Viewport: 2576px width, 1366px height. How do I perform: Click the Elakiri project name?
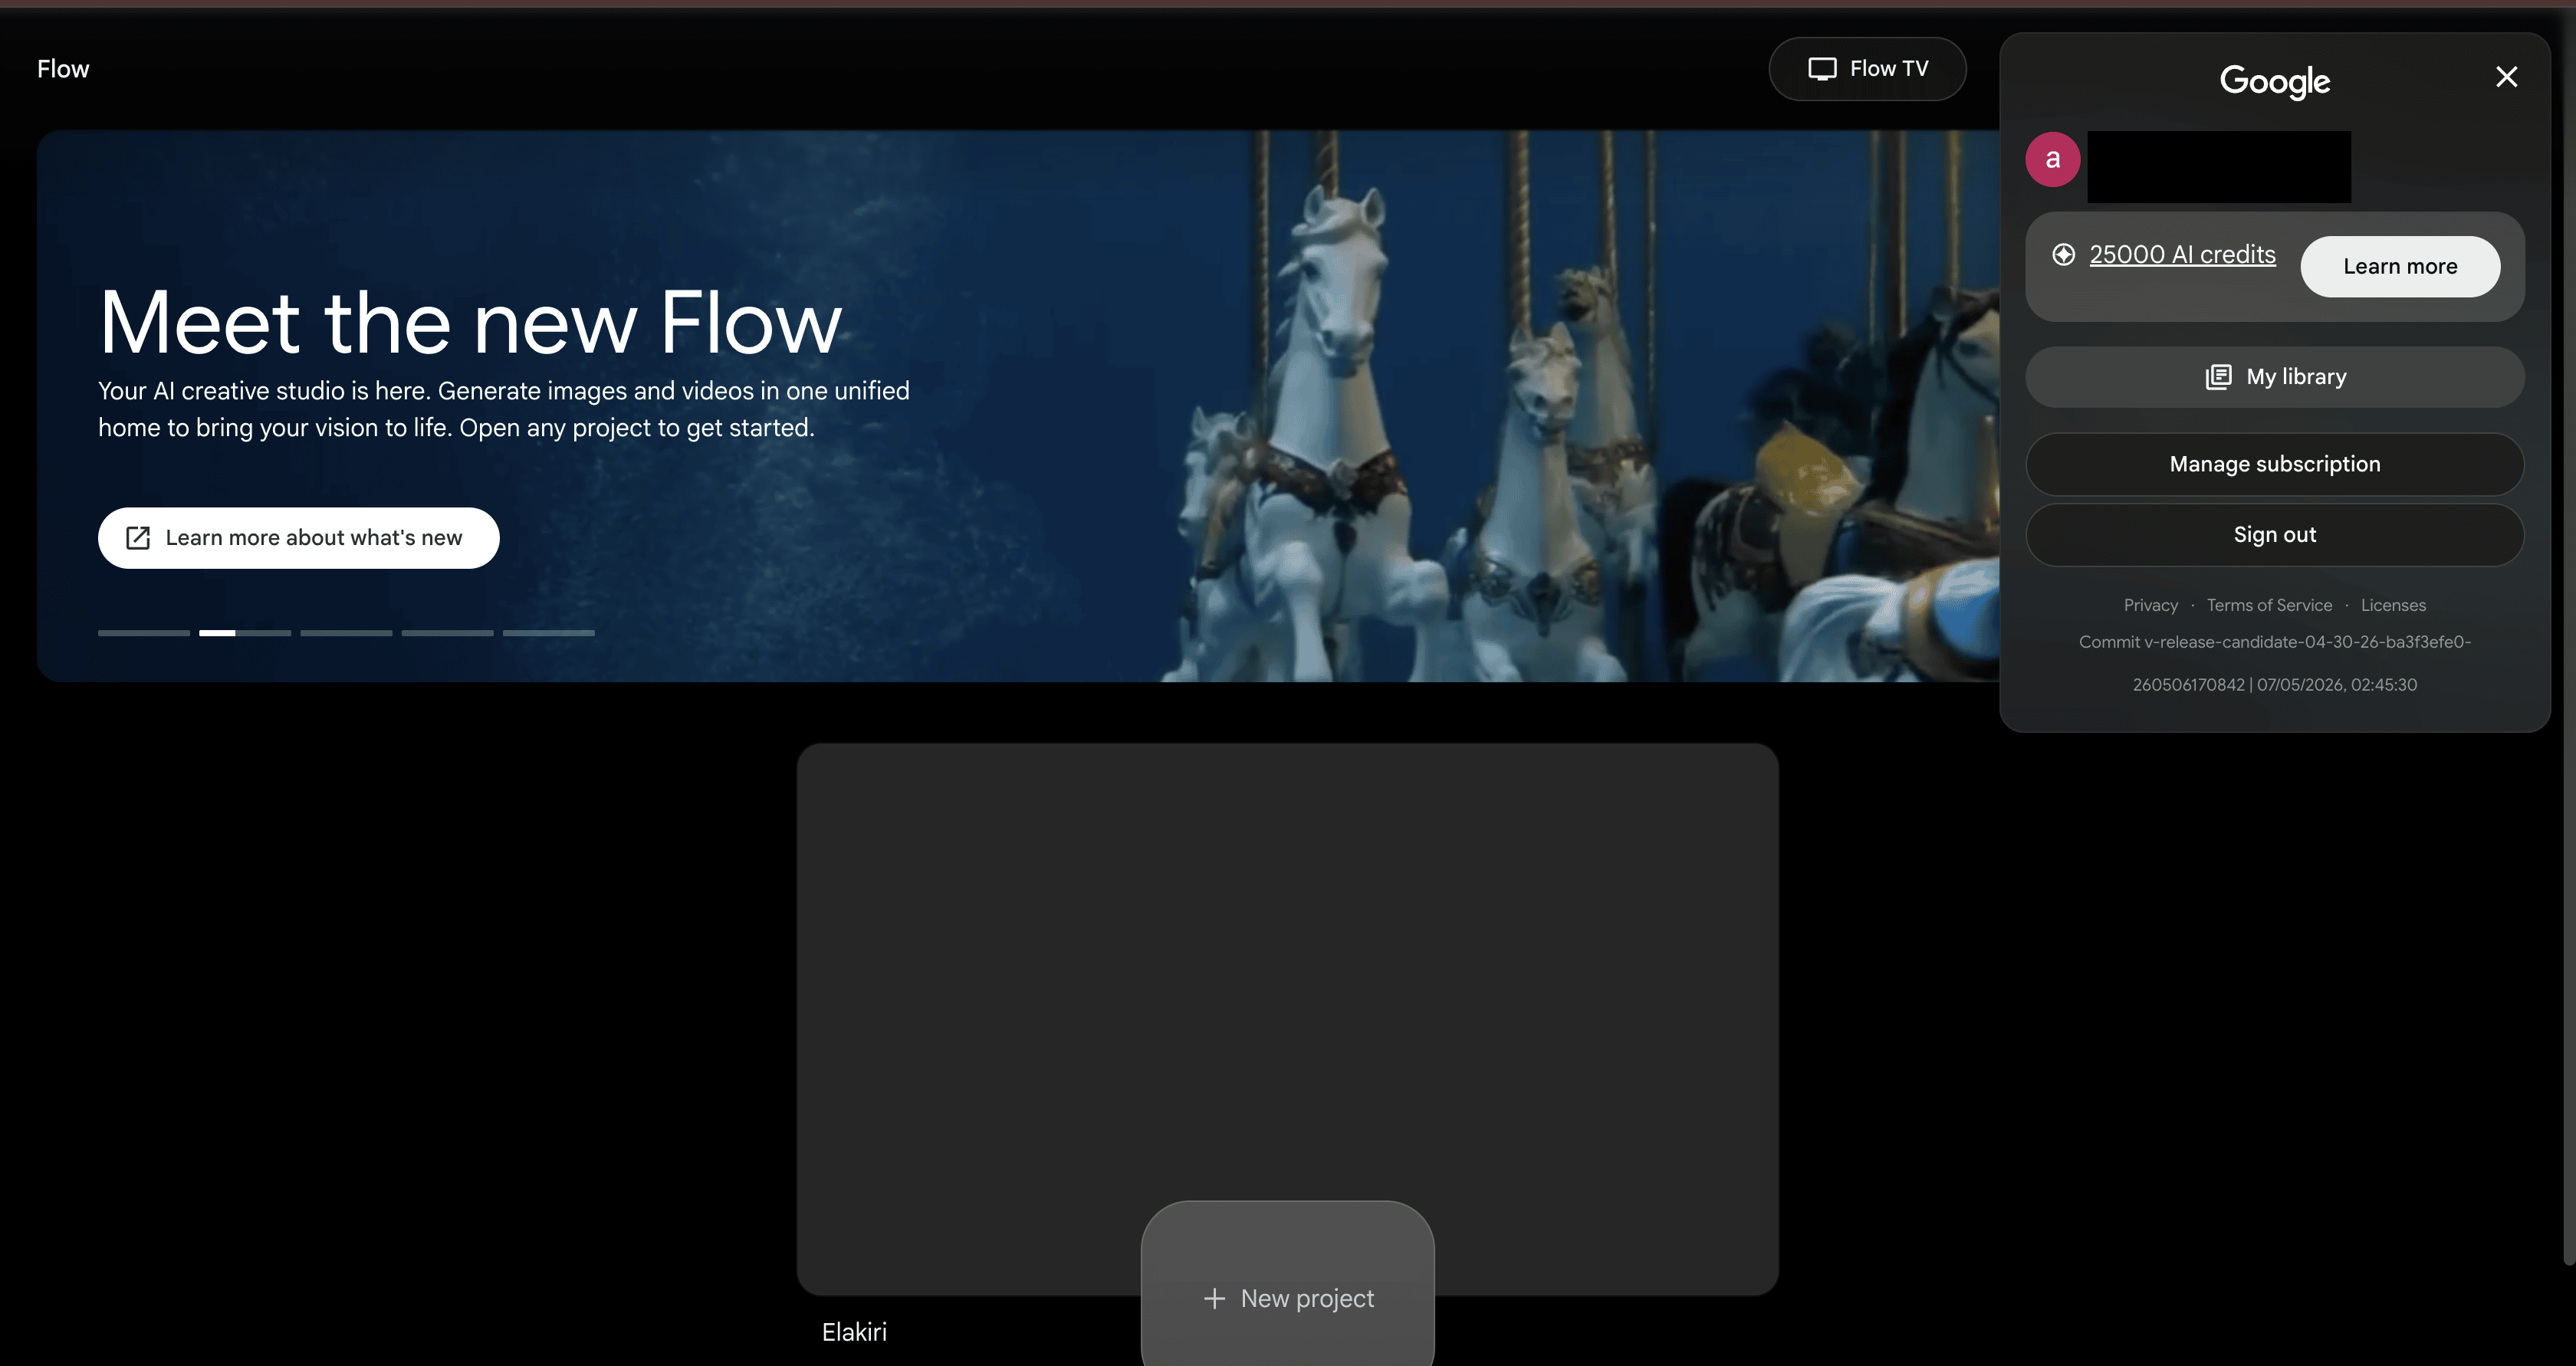tap(854, 1332)
